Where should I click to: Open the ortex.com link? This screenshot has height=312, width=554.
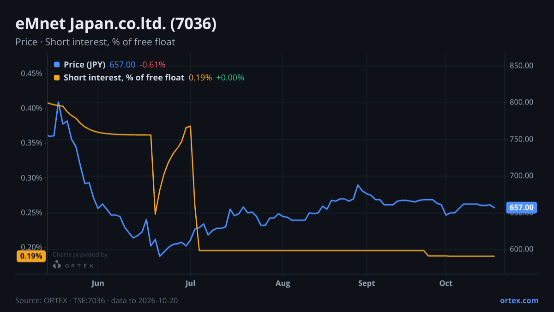tap(519, 300)
